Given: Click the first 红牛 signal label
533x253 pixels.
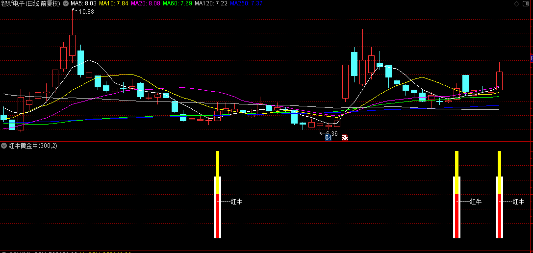Looking at the screenshot, I should pyautogui.click(x=236, y=202).
